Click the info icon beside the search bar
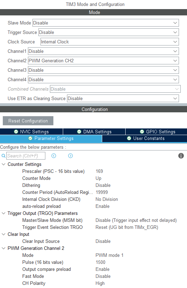 click(181, 156)
